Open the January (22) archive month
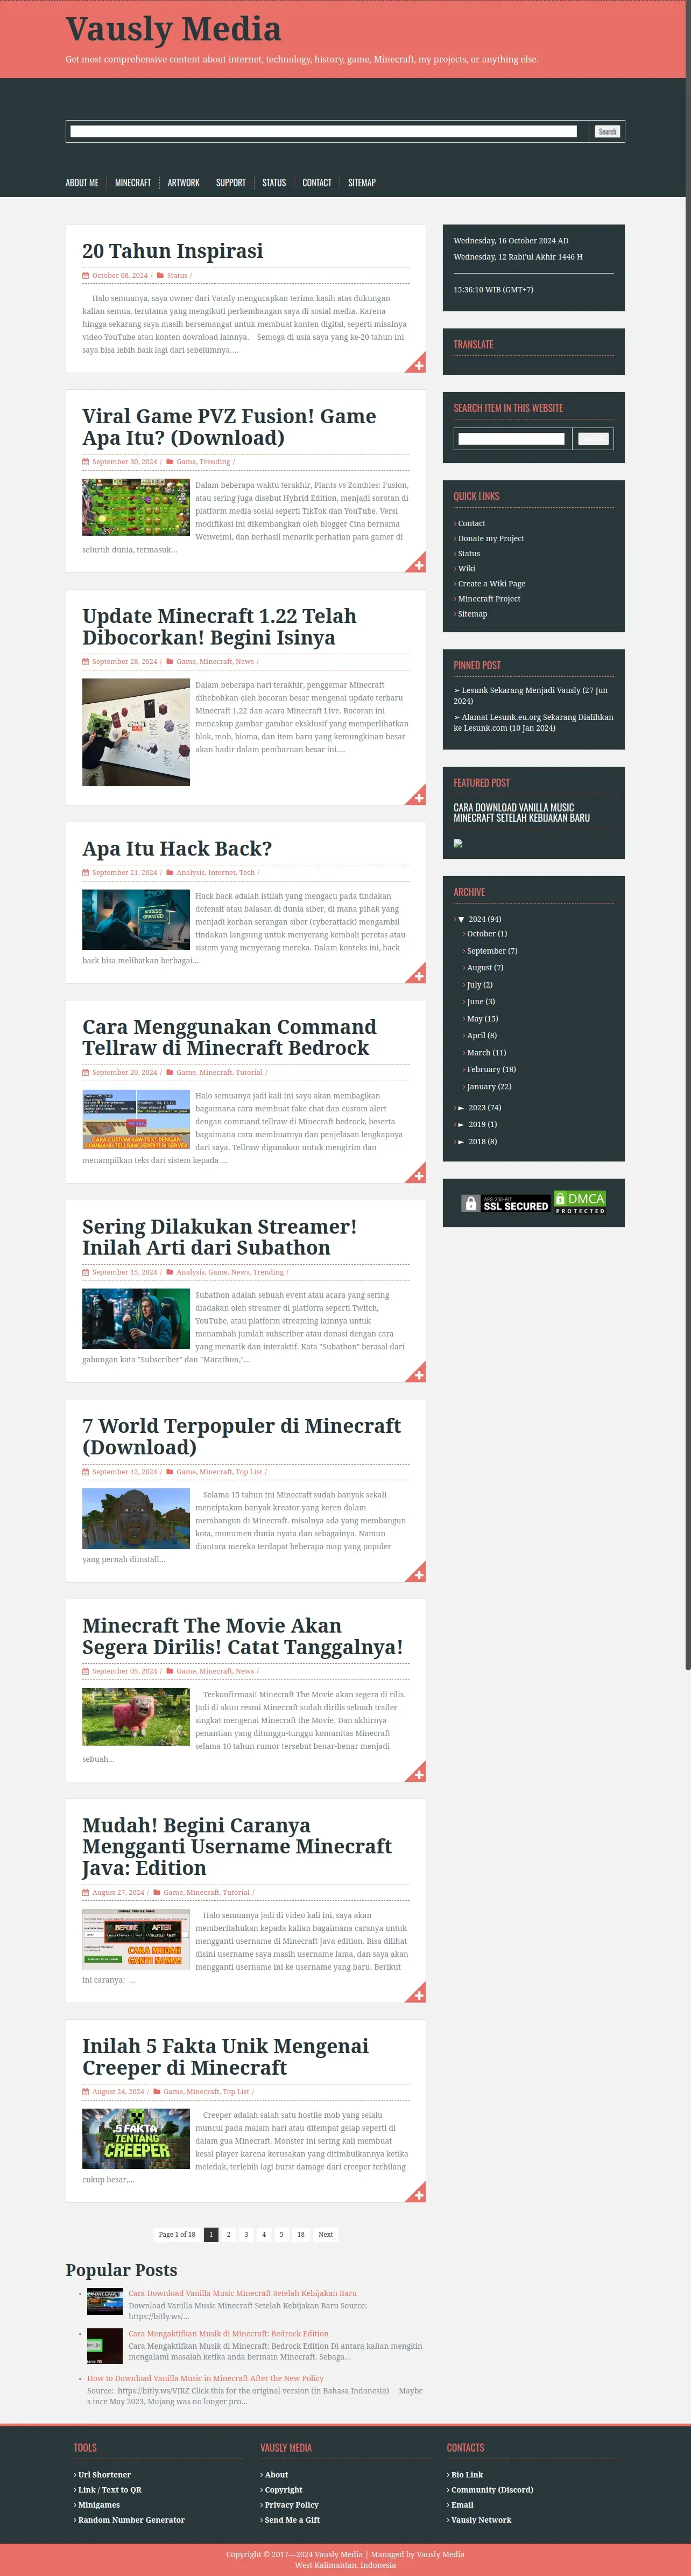The image size is (691, 2576). (489, 1087)
